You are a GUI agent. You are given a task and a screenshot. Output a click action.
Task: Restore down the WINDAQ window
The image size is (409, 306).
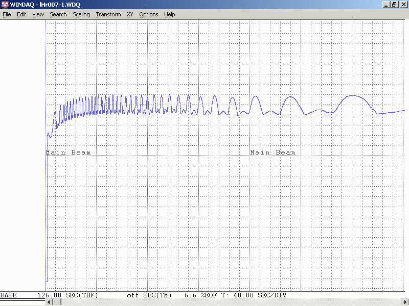pyautogui.click(x=394, y=4)
